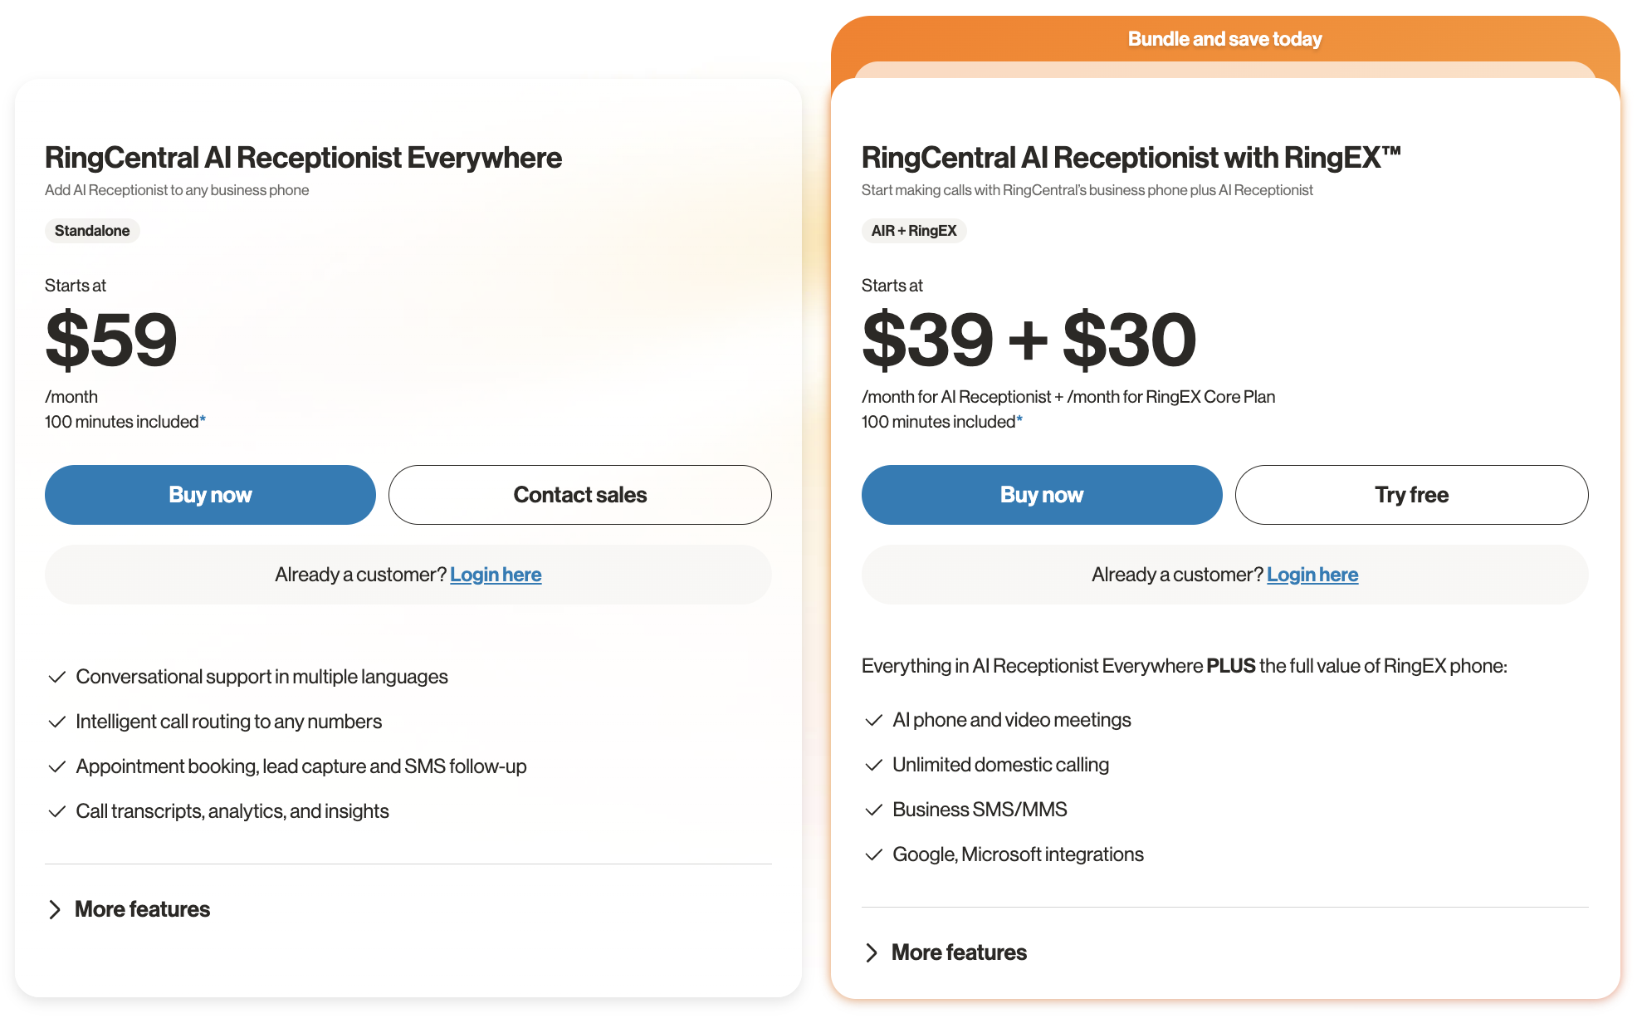Click chevron icon beside RingEX More features
This screenshot has width=1637, height=1028.
(x=872, y=952)
